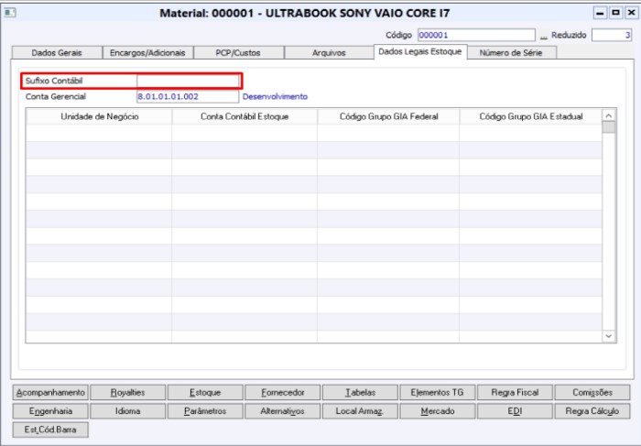This screenshot has height=446, width=641.
Task: Open the Código lookup ellipsis button
Action: point(543,36)
